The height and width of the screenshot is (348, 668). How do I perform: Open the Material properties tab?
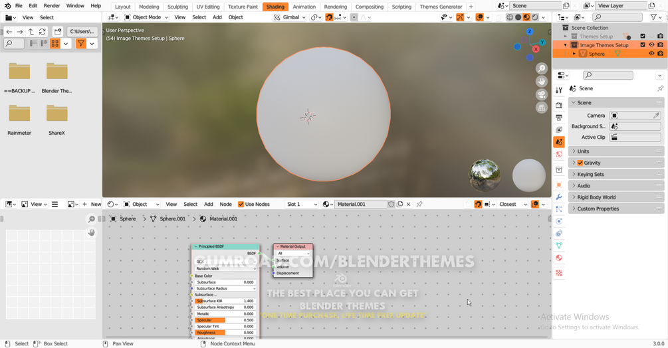click(559, 258)
